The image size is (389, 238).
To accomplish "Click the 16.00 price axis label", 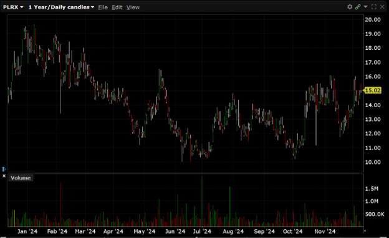I will click(373, 77).
